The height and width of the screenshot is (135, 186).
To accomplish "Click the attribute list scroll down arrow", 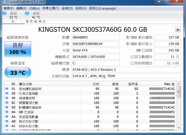I will 179,128.
